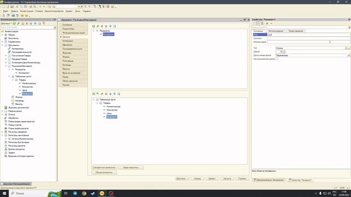This screenshot has width=351, height=197.
Task: Click the save icon in main toolbar
Action: tap(12, 7)
